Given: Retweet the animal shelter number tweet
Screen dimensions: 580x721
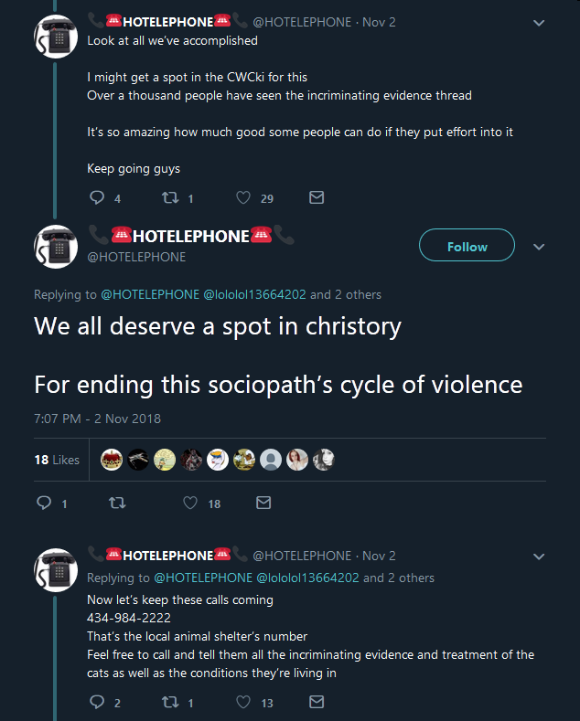Looking at the screenshot, I should coord(170,702).
